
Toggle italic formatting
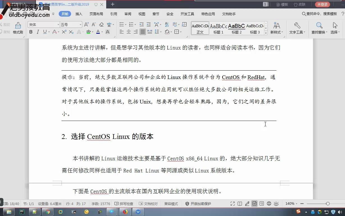click(38, 32)
